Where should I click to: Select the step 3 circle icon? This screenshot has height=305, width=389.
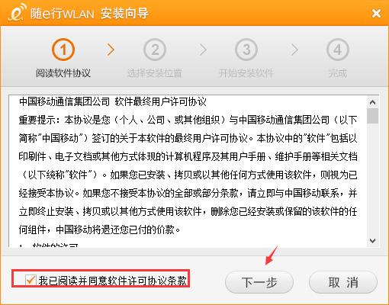[246, 50]
